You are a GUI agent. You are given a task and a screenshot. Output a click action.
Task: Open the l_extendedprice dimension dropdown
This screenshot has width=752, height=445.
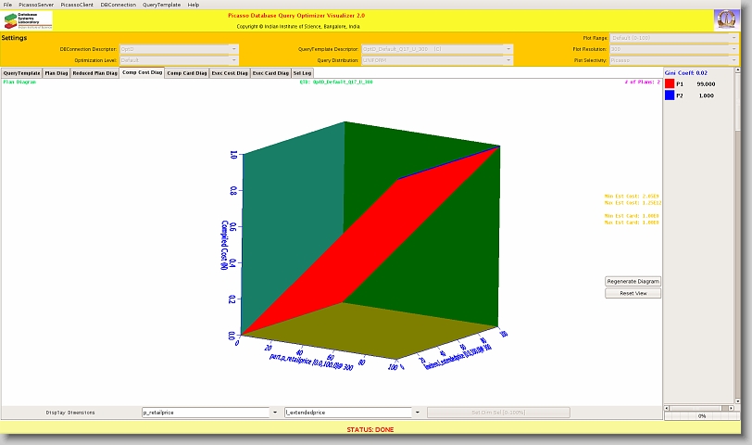pos(417,413)
